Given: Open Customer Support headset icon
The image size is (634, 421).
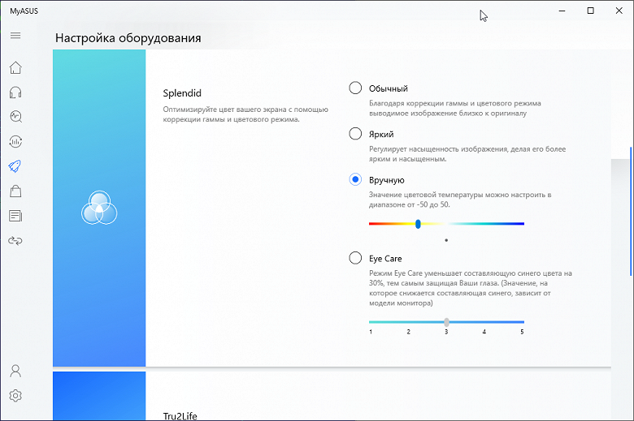Looking at the screenshot, I should 15,92.
